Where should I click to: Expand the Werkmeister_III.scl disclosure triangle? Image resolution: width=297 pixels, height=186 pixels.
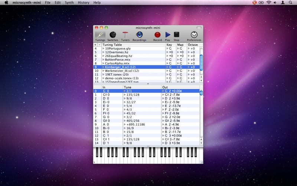click(104, 71)
